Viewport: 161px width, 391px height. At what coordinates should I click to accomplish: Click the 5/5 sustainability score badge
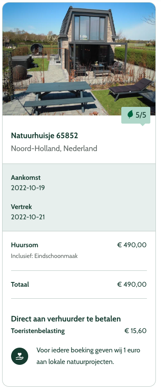(x=136, y=115)
